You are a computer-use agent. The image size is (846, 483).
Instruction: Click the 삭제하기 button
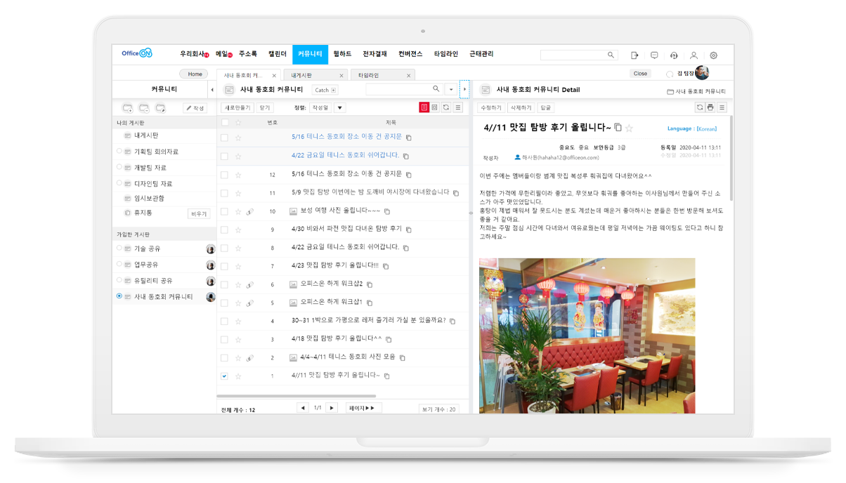click(x=521, y=107)
